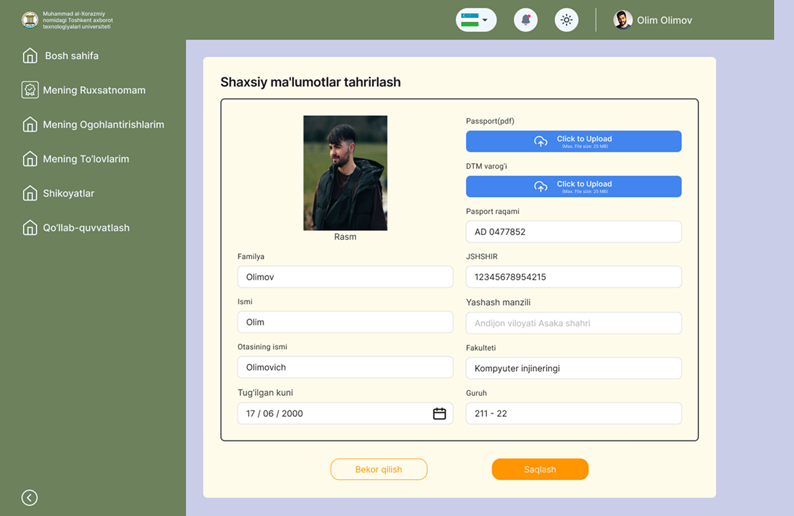The width and height of the screenshot is (794, 516).
Task: Select the Yashash manzili address field
Action: [573, 323]
